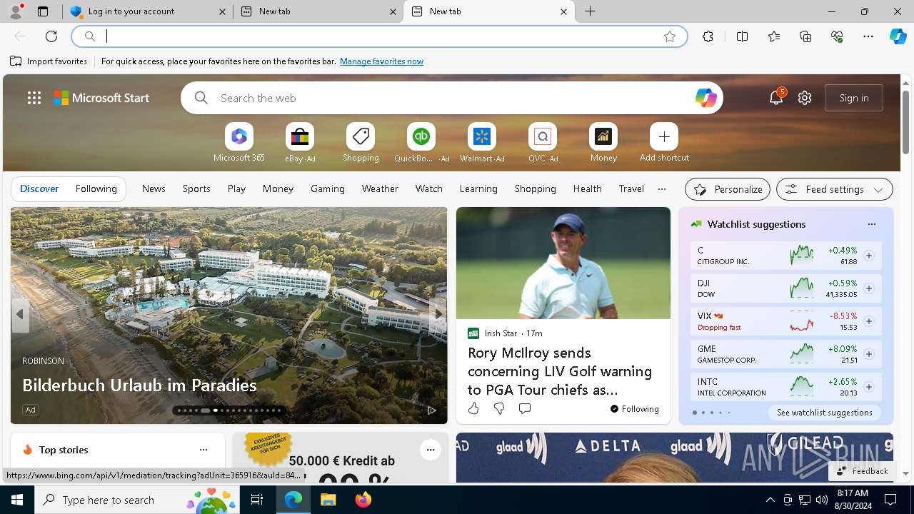The width and height of the screenshot is (914, 514).
Task: Click the Sign in button
Action: point(854,98)
